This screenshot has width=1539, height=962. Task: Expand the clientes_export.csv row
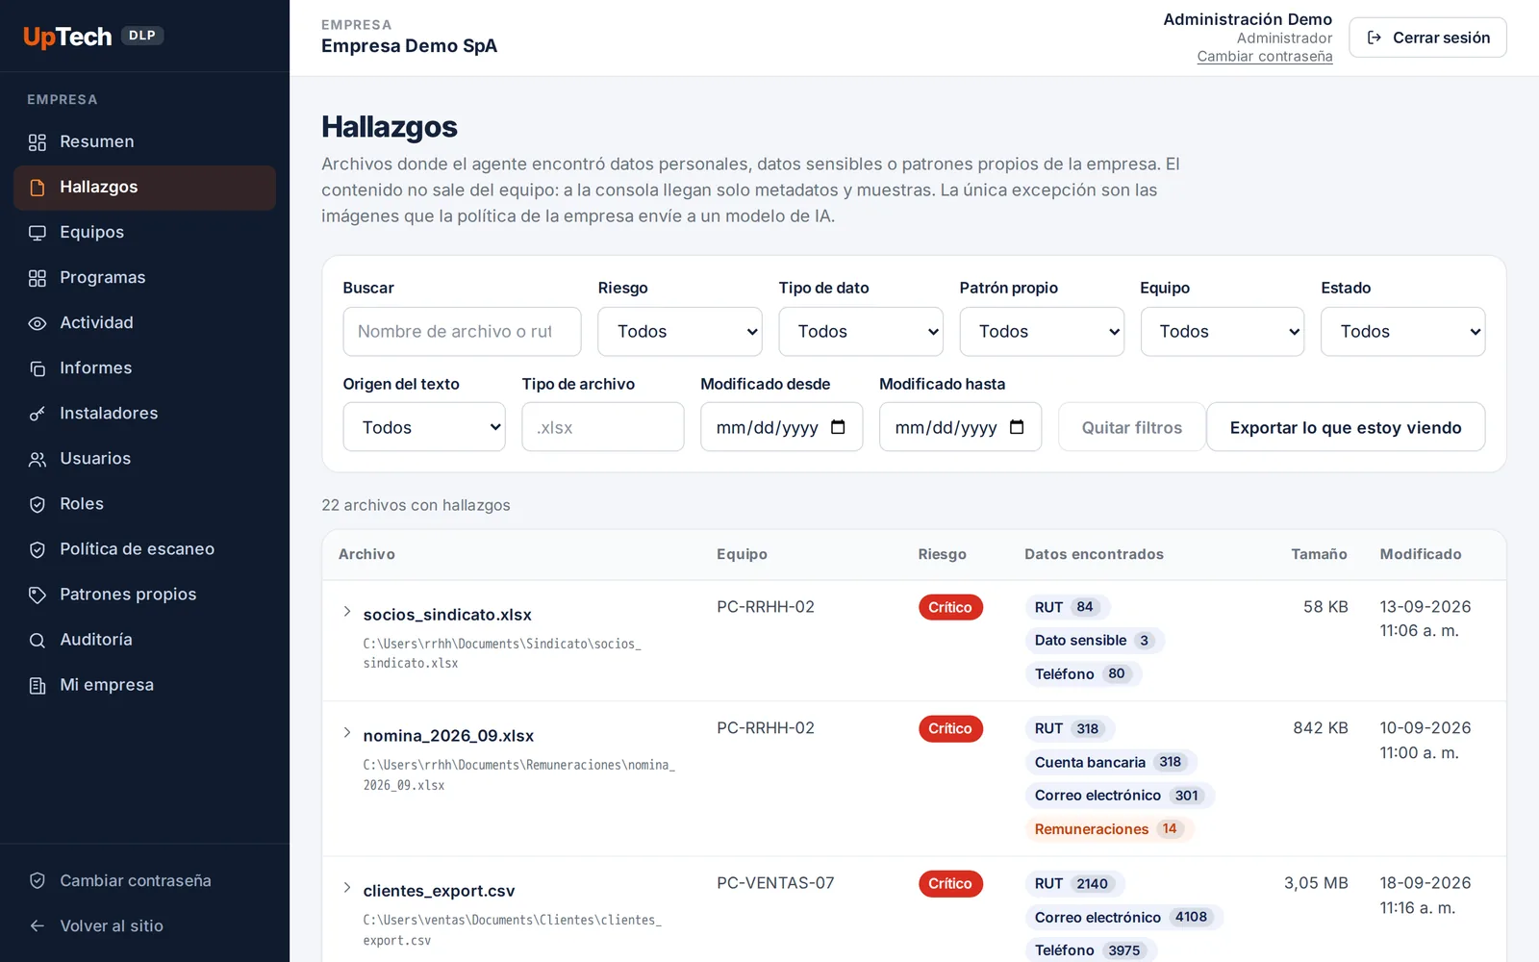(x=347, y=888)
